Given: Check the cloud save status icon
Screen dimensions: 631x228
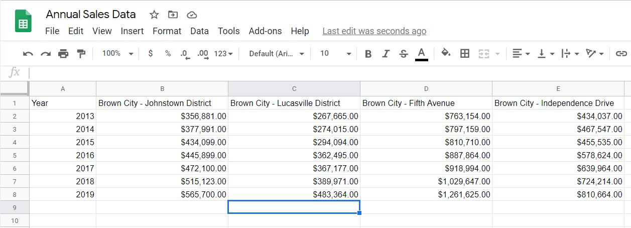Looking at the screenshot, I should point(191,15).
